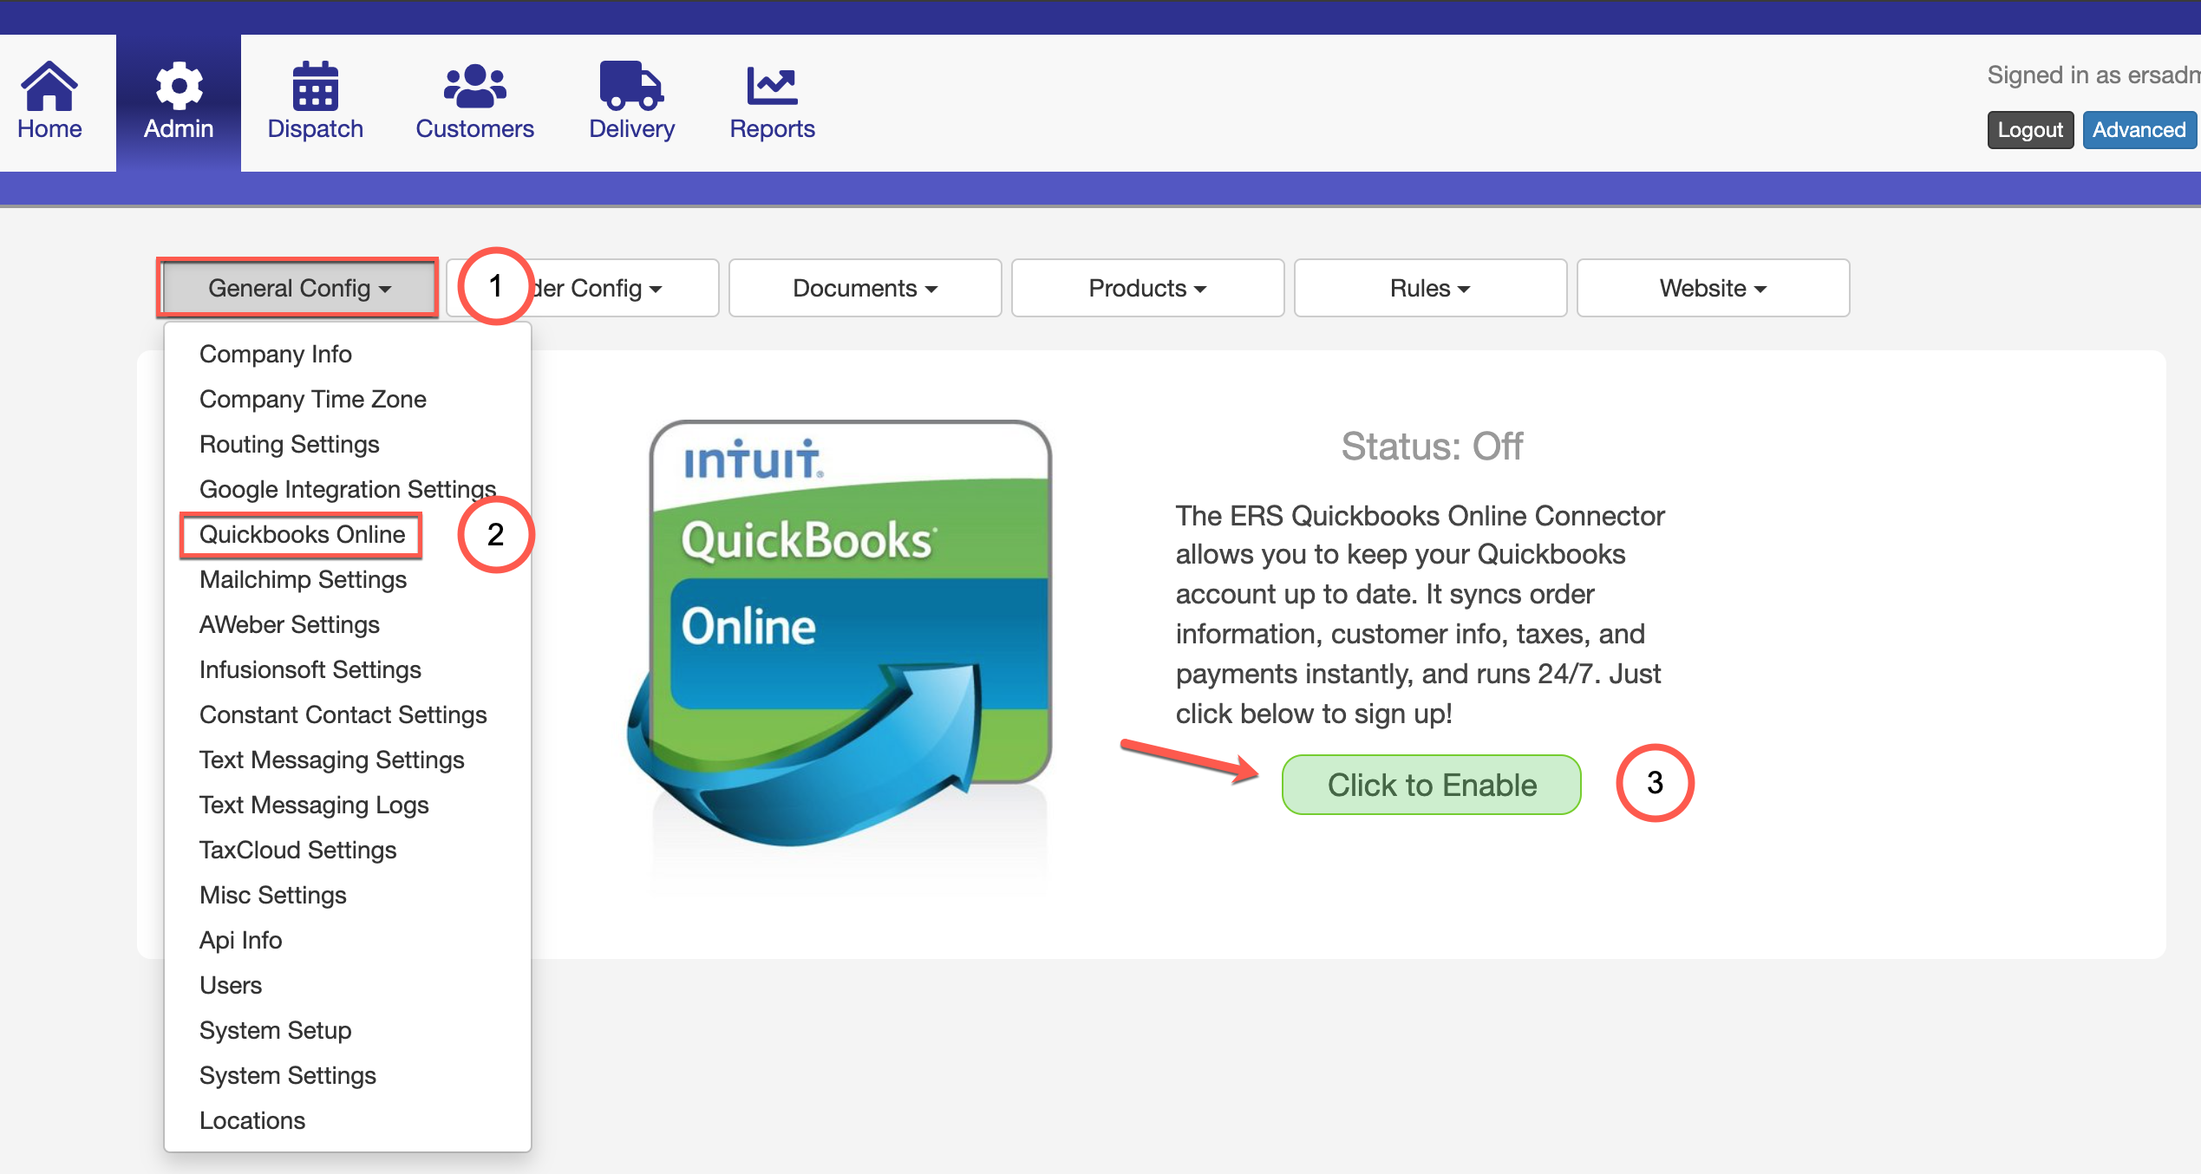Switch to Advanced mode button

tap(2139, 130)
